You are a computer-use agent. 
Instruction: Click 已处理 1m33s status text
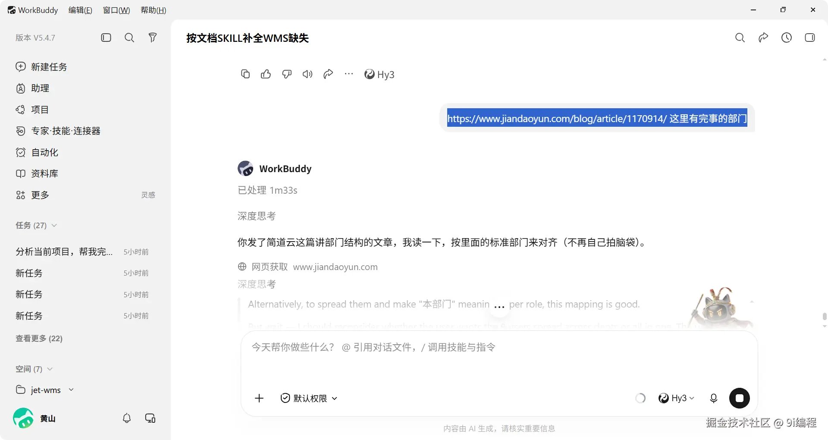pyautogui.click(x=267, y=190)
